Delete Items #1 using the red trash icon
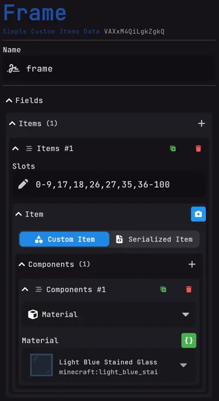The width and height of the screenshot is (219, 401). click(198, 148)
